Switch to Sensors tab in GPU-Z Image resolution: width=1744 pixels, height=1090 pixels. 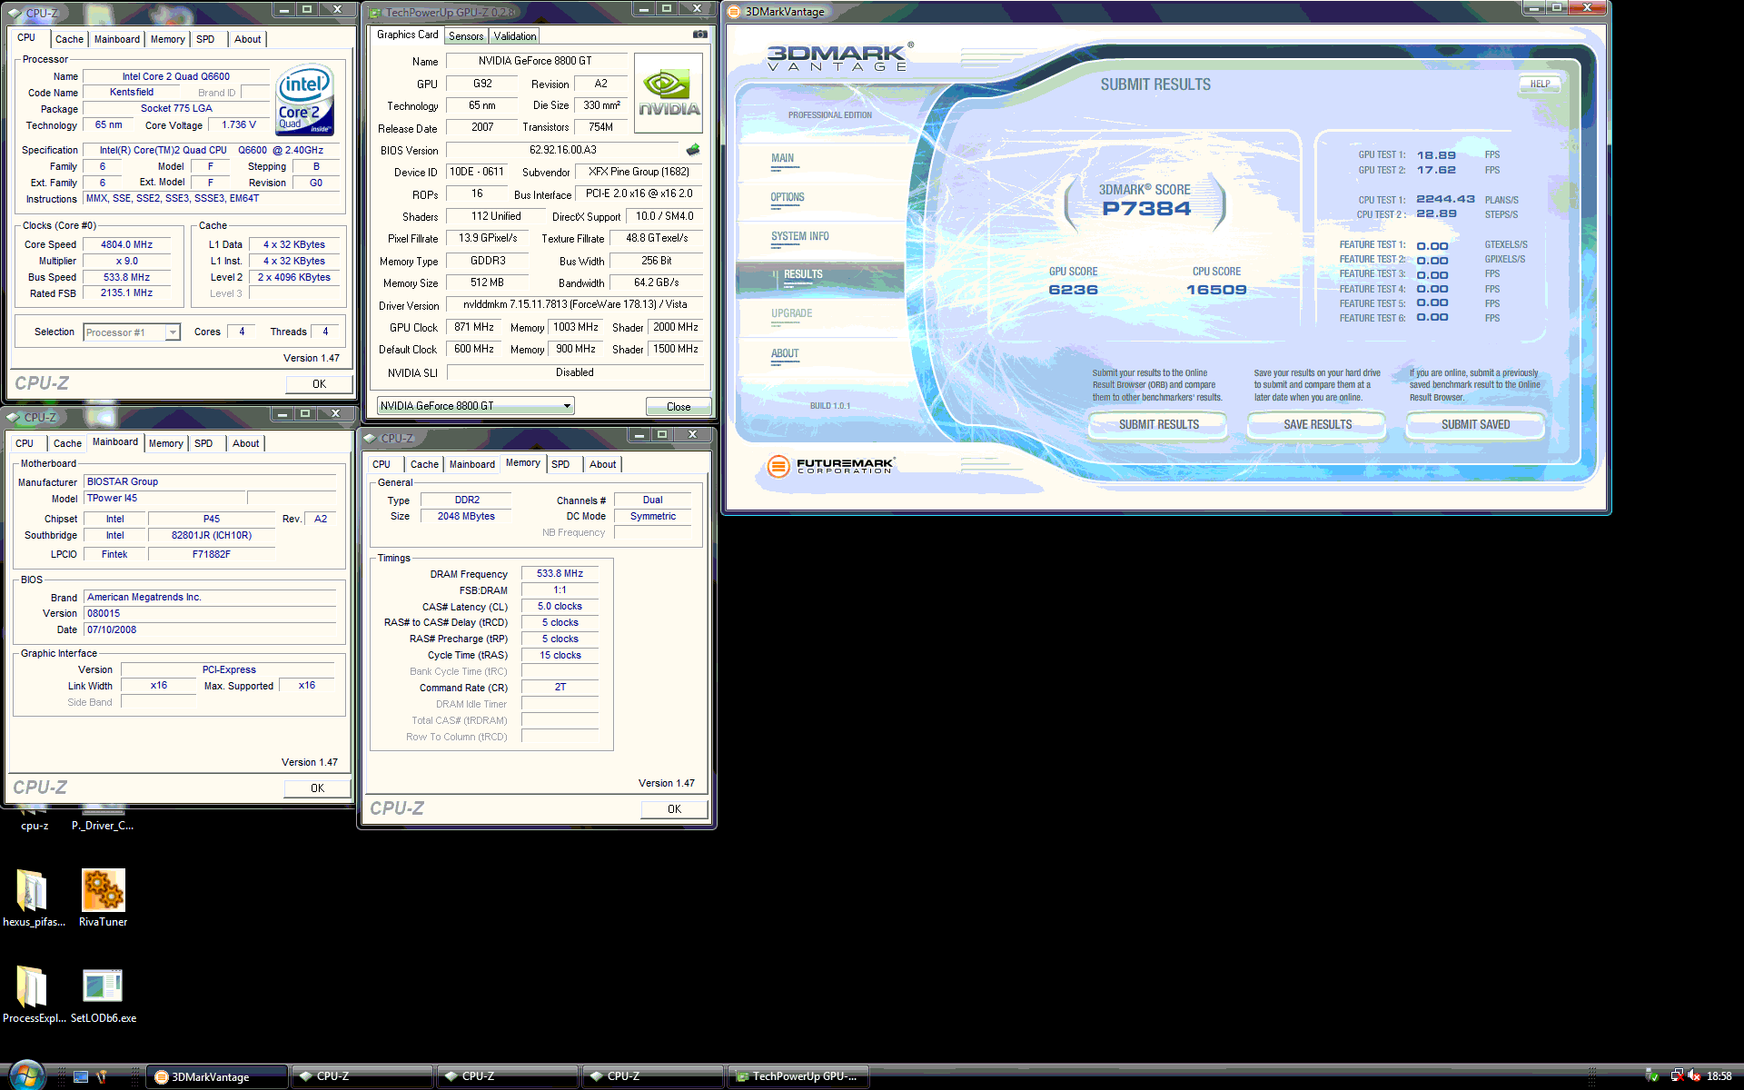tap(466, 36)
